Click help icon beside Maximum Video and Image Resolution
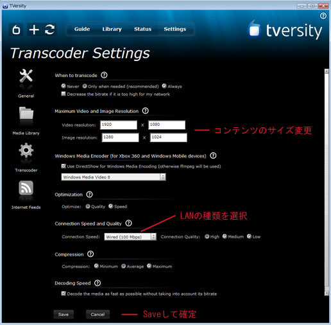Image resolution: width=331 pixels, height=325 pixels. [146, 111]
